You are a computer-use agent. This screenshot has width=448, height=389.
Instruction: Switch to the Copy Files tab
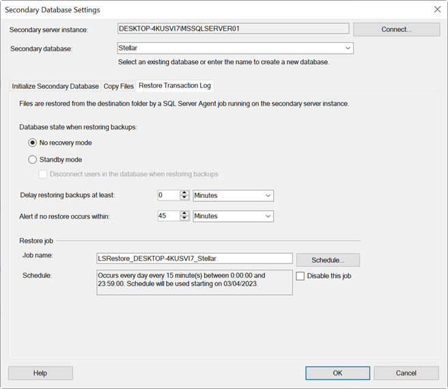point(118,86)
